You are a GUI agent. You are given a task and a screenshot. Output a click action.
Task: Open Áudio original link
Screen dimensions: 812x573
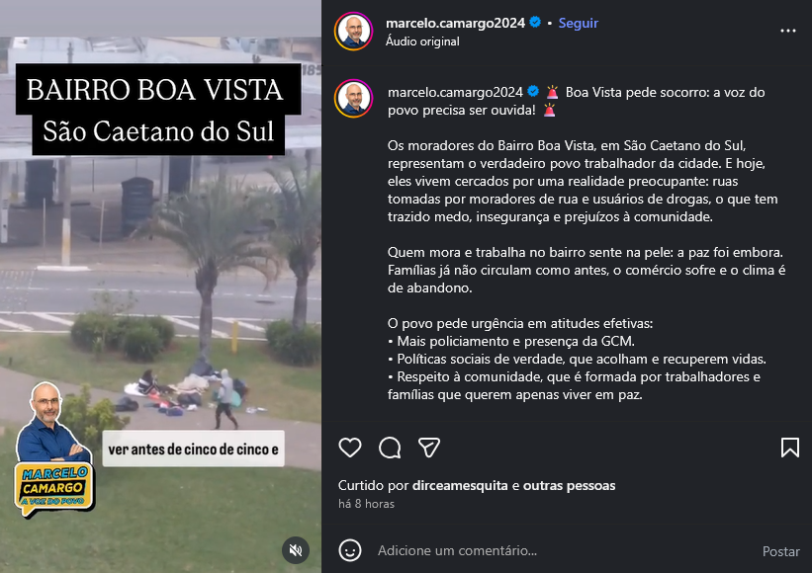pos(422,41)
